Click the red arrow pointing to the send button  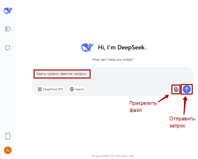185,105
